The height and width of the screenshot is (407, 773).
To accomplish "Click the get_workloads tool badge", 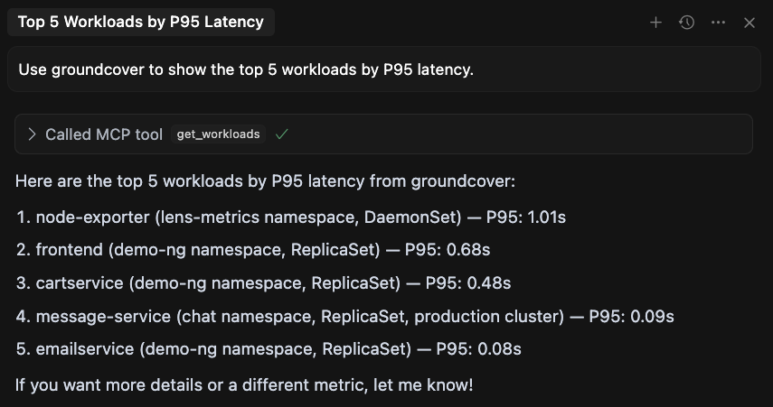I will [218, 134].
